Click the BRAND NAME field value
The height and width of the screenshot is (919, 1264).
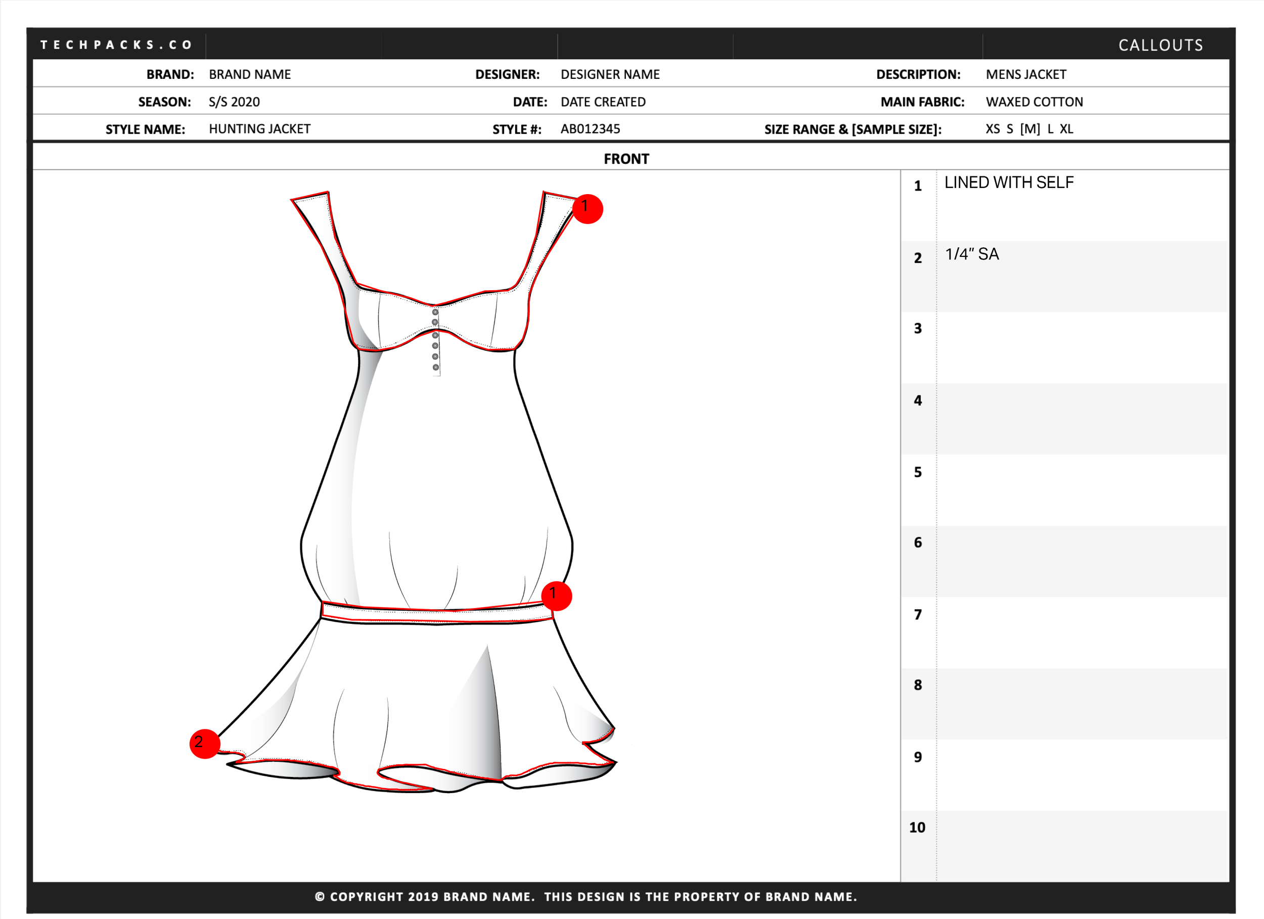(x=250, y=74)
